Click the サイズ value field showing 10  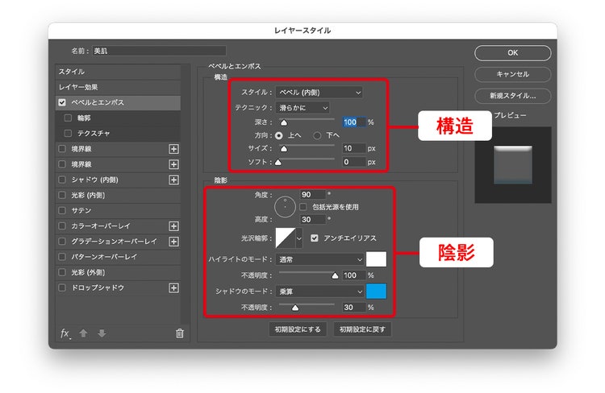[x=354, y=148]
